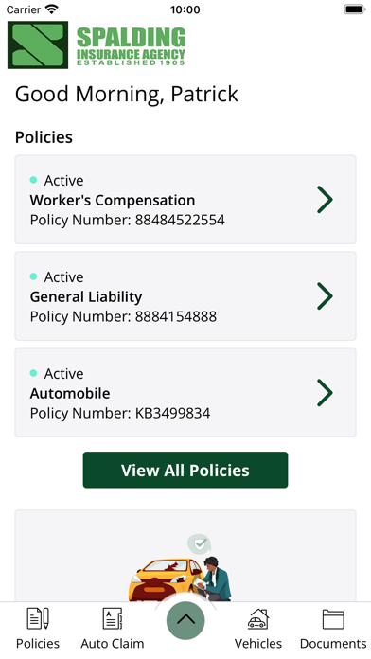
Task: Tap the battery indicator icon
Action: [355, 9]
